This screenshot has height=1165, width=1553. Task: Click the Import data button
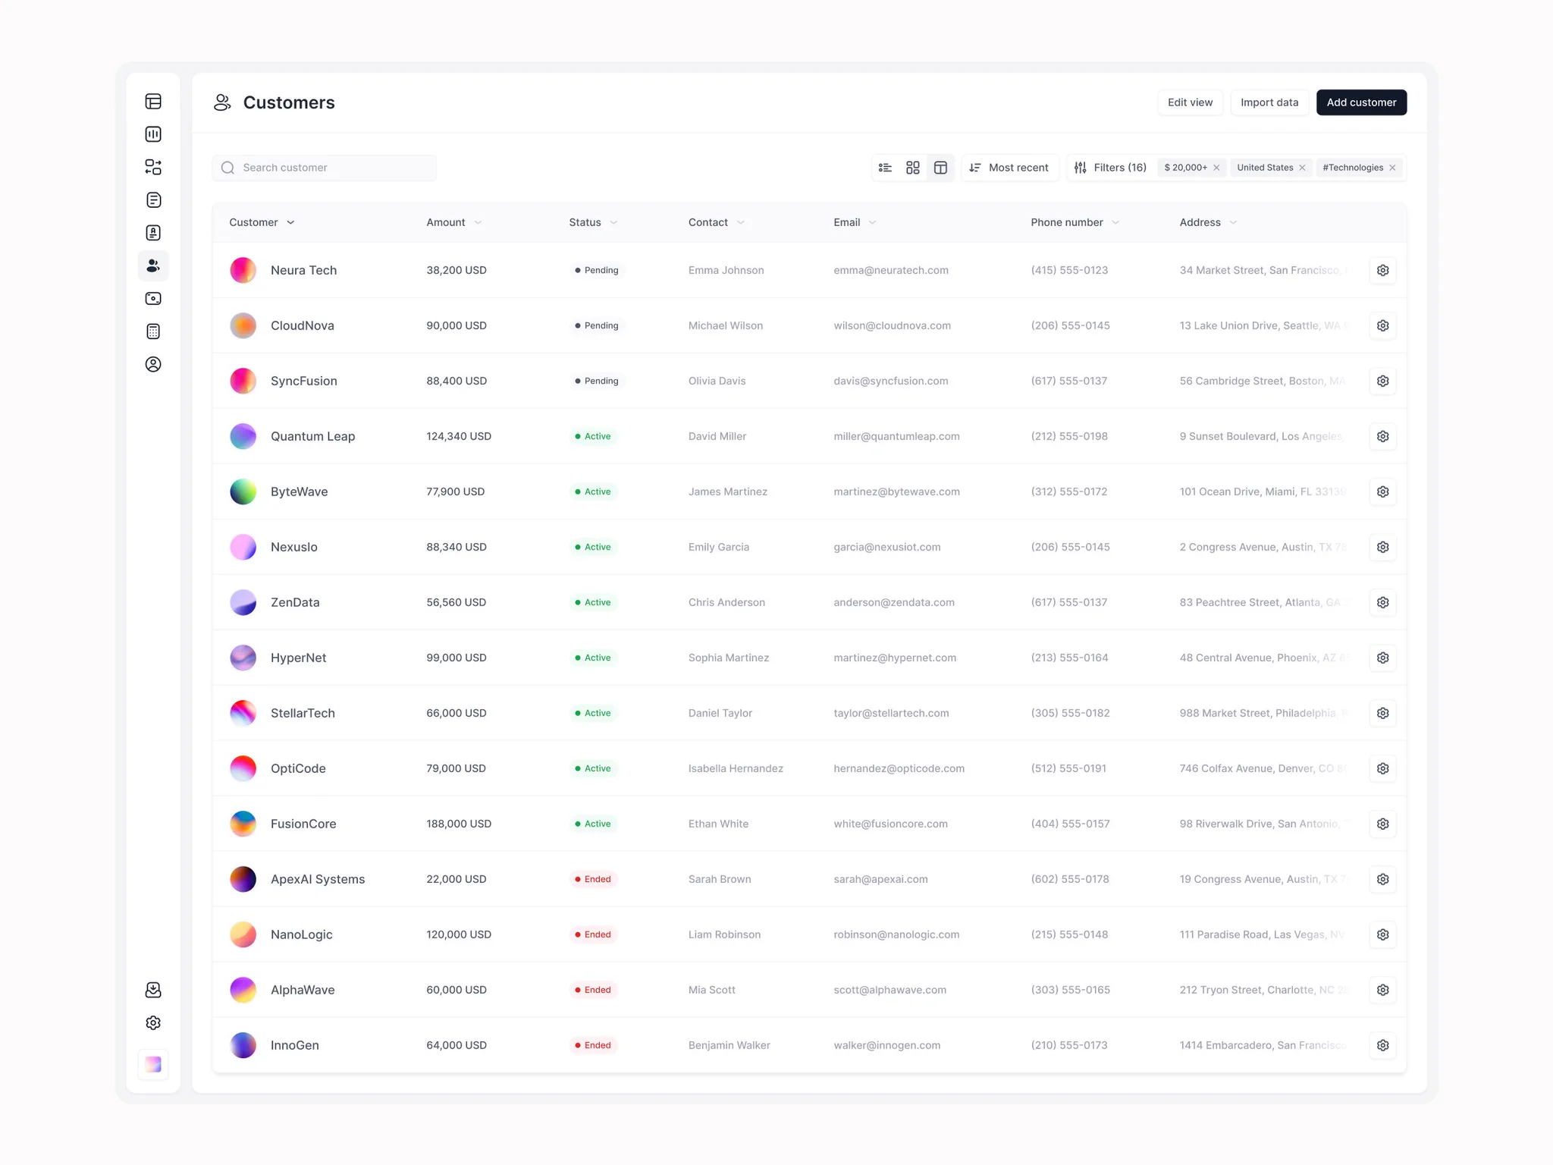coord(1269,102)
